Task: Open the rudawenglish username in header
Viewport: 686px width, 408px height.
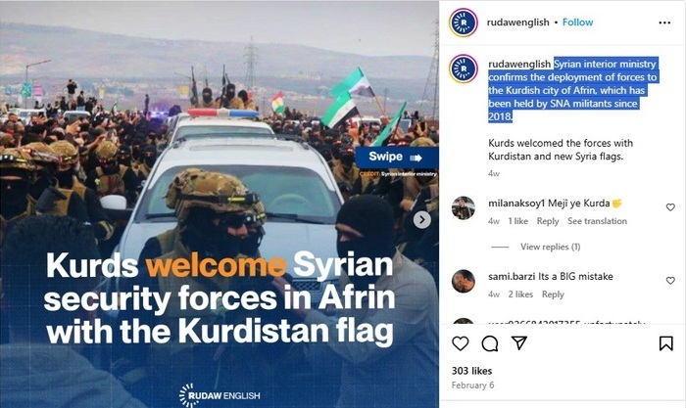Action: coord(518,23)
